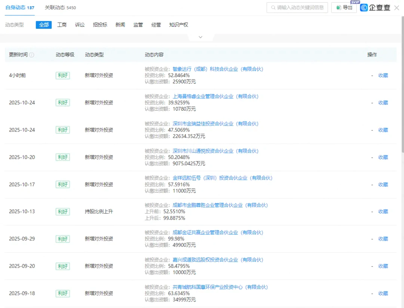
Task: Click 收藏 for the 4小时前 row
Action: (383, 76)
